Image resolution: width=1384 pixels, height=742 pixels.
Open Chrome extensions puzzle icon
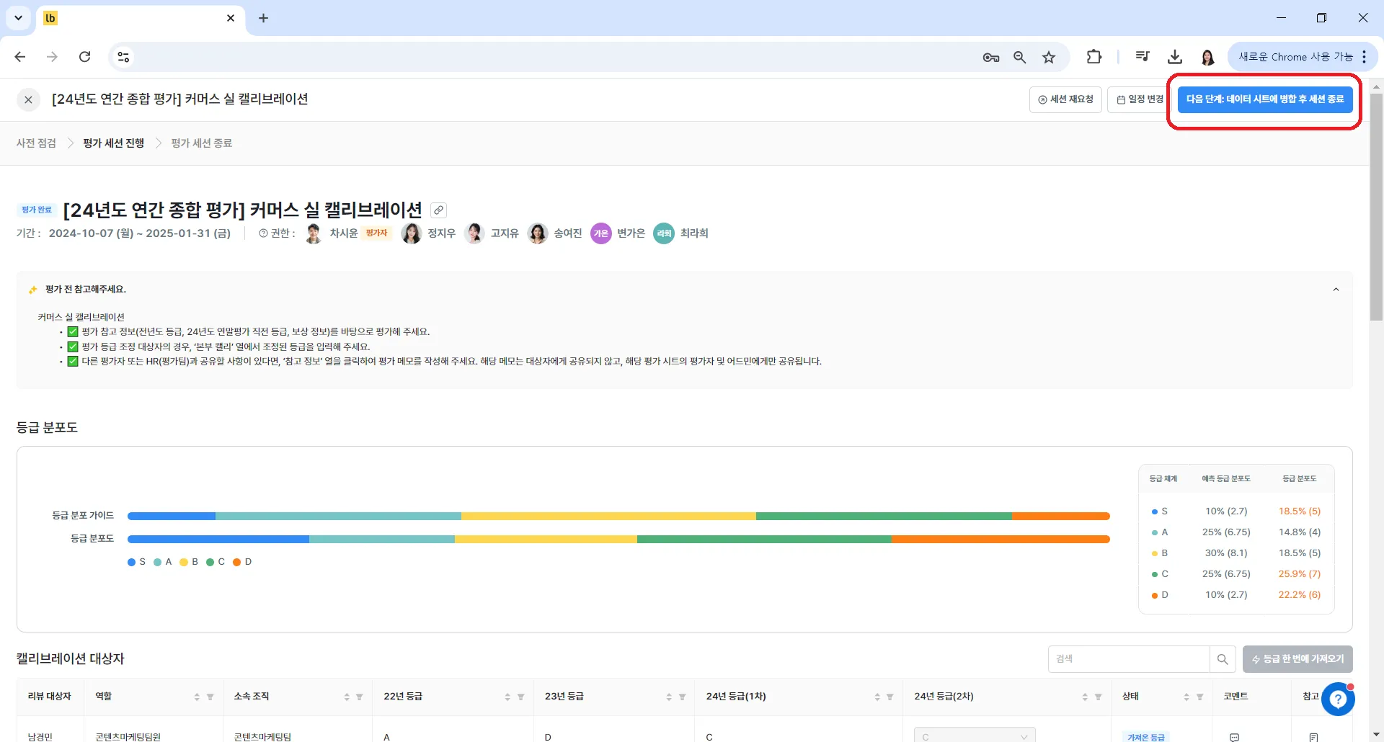[x=1094, y=57]
